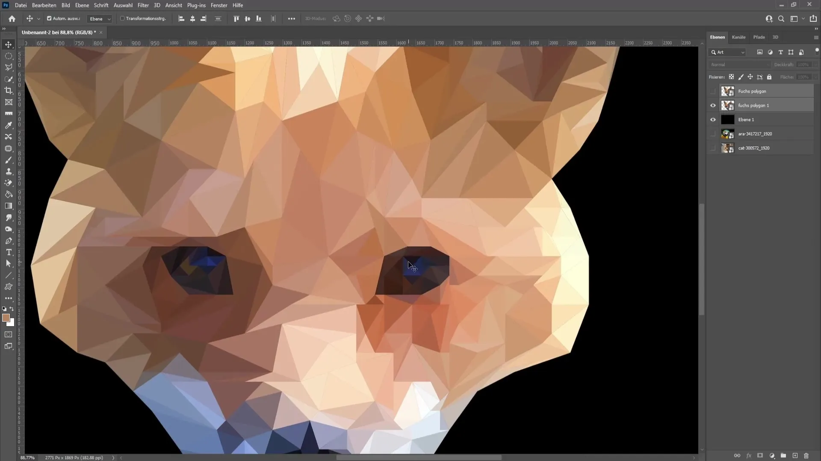The height and width of the screenshot is (461, 821).
Task: Click the Kanäle tab
Action: tap(738, 37)
